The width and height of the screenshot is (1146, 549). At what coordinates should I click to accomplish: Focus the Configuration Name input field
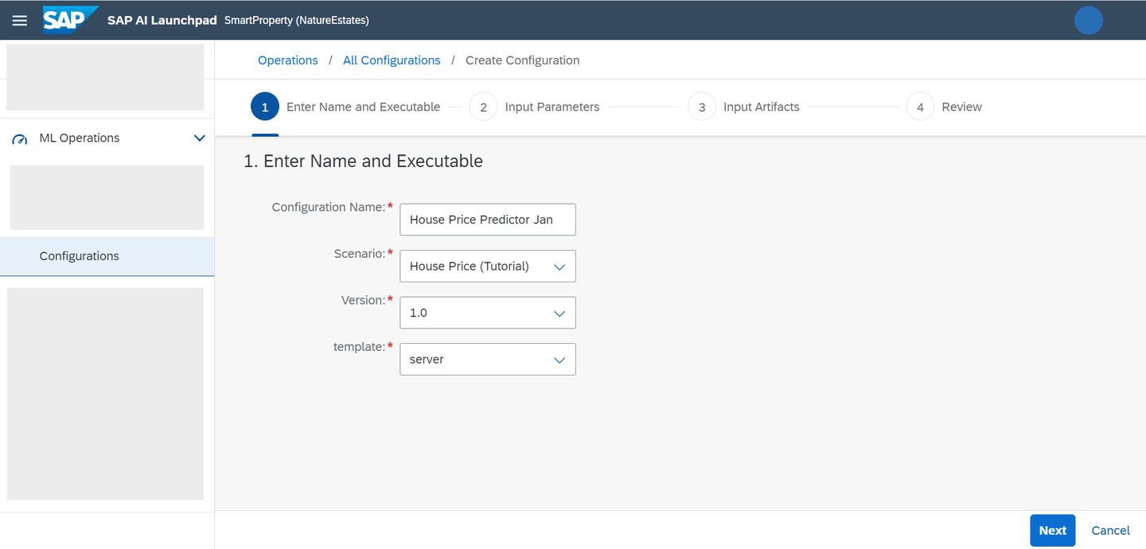(487, 220)
